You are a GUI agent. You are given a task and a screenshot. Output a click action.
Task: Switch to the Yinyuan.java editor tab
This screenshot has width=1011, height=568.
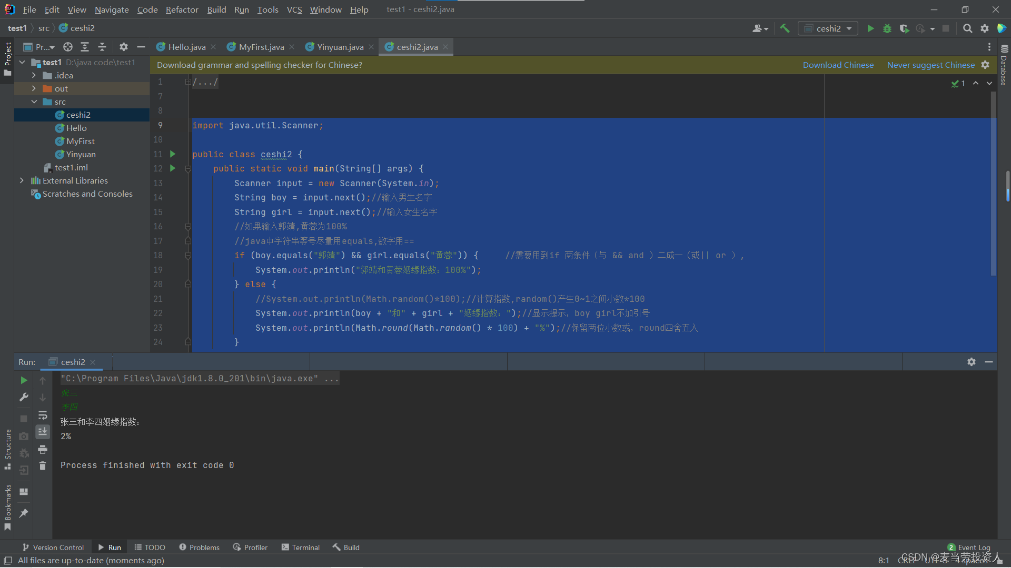(340, 47)
